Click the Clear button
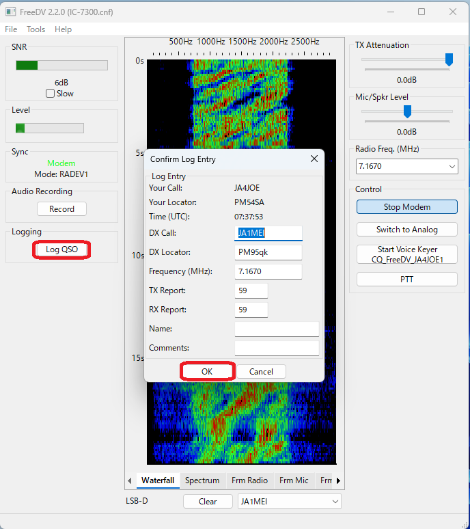470x529 pixels. [208, 502]
